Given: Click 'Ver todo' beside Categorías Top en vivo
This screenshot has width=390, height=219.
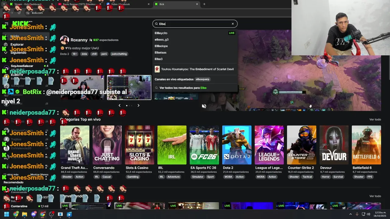Looking at the screenshot, I should tap(375, 120).
